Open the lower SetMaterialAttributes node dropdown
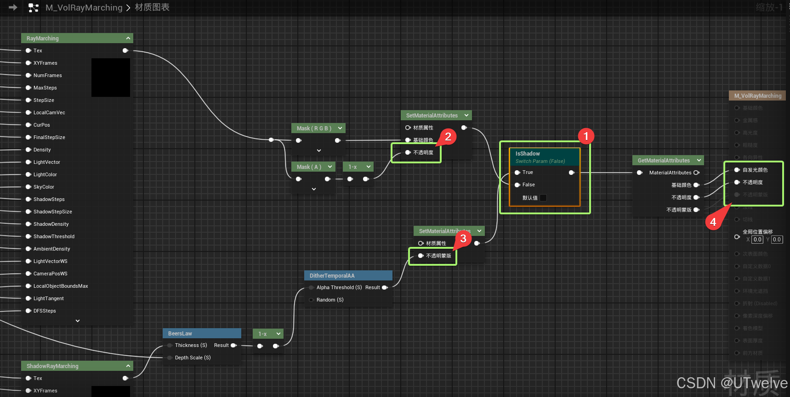The image size is (790, 397). [479, 231]
